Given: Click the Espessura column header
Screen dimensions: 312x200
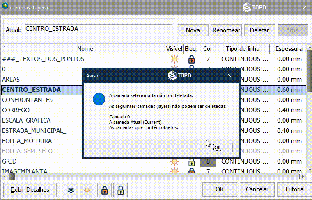Looking at the screenshot, I should coord(289,49).
